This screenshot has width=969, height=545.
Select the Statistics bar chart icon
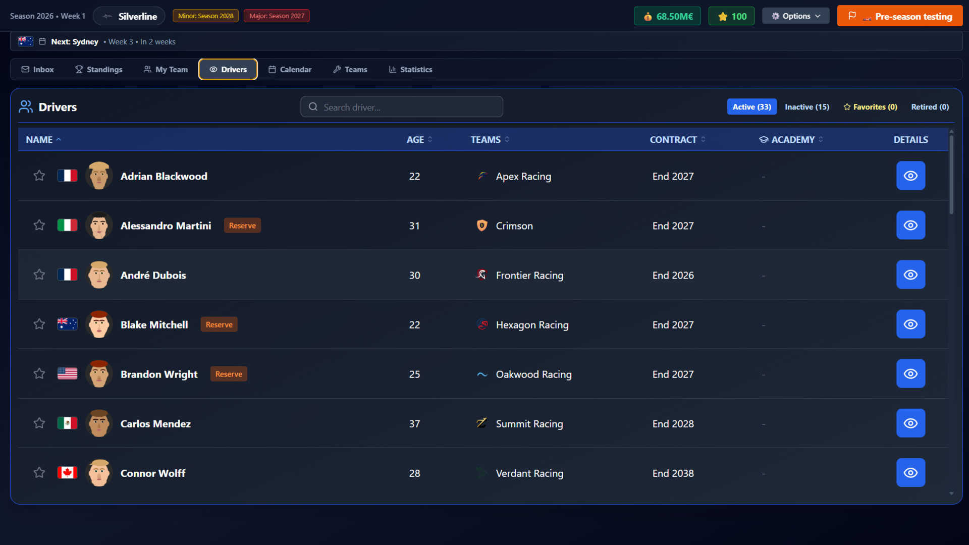point(392,69)
